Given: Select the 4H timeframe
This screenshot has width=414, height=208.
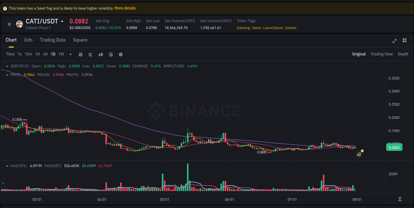Looking at the screenshot, I should pos(45,54).
